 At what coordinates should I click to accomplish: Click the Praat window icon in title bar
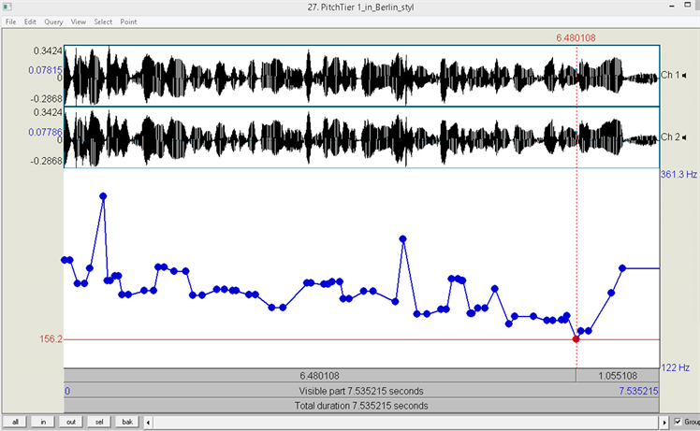7,7
